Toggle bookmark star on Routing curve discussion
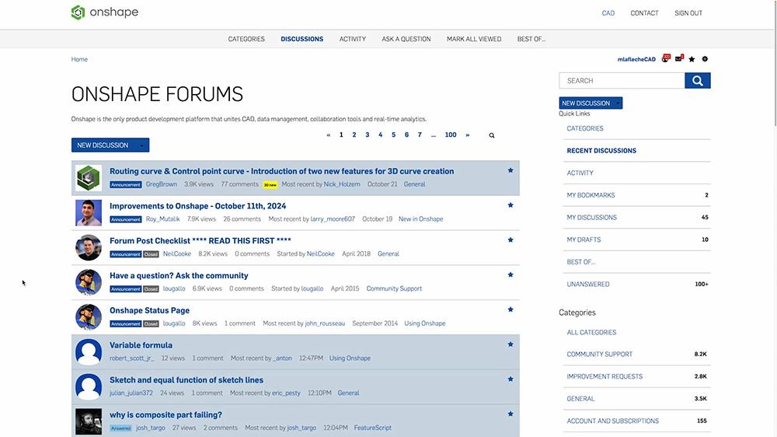Viewport: 777px width, 437px height. coord(510,170)
